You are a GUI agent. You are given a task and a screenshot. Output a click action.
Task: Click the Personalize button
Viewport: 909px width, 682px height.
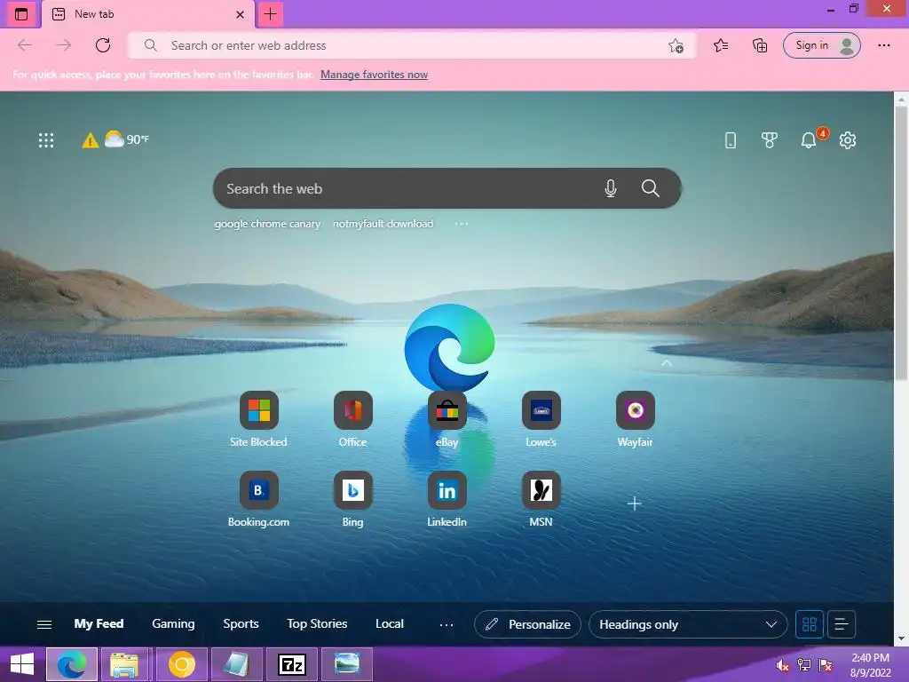pyautogui.click(x=527, y=624)
